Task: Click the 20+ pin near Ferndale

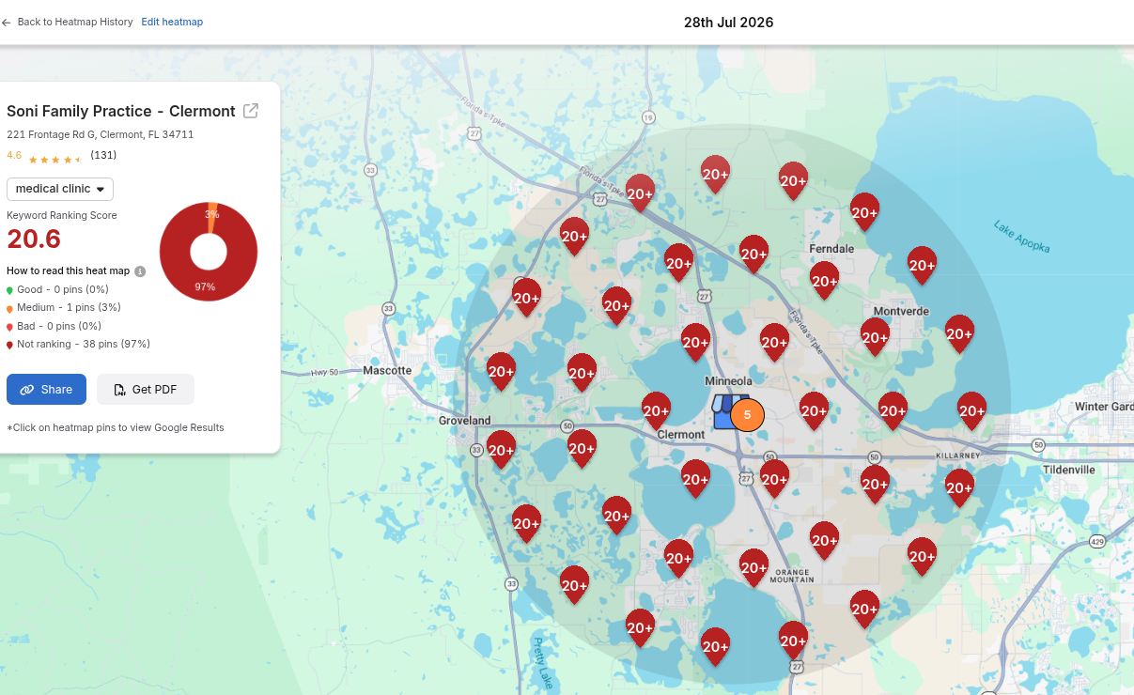Action: coord(824,280)
